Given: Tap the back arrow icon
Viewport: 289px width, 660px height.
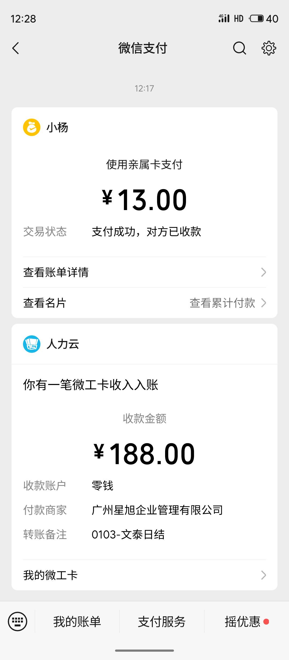Looking at the screenshot, I should [16, 48].
